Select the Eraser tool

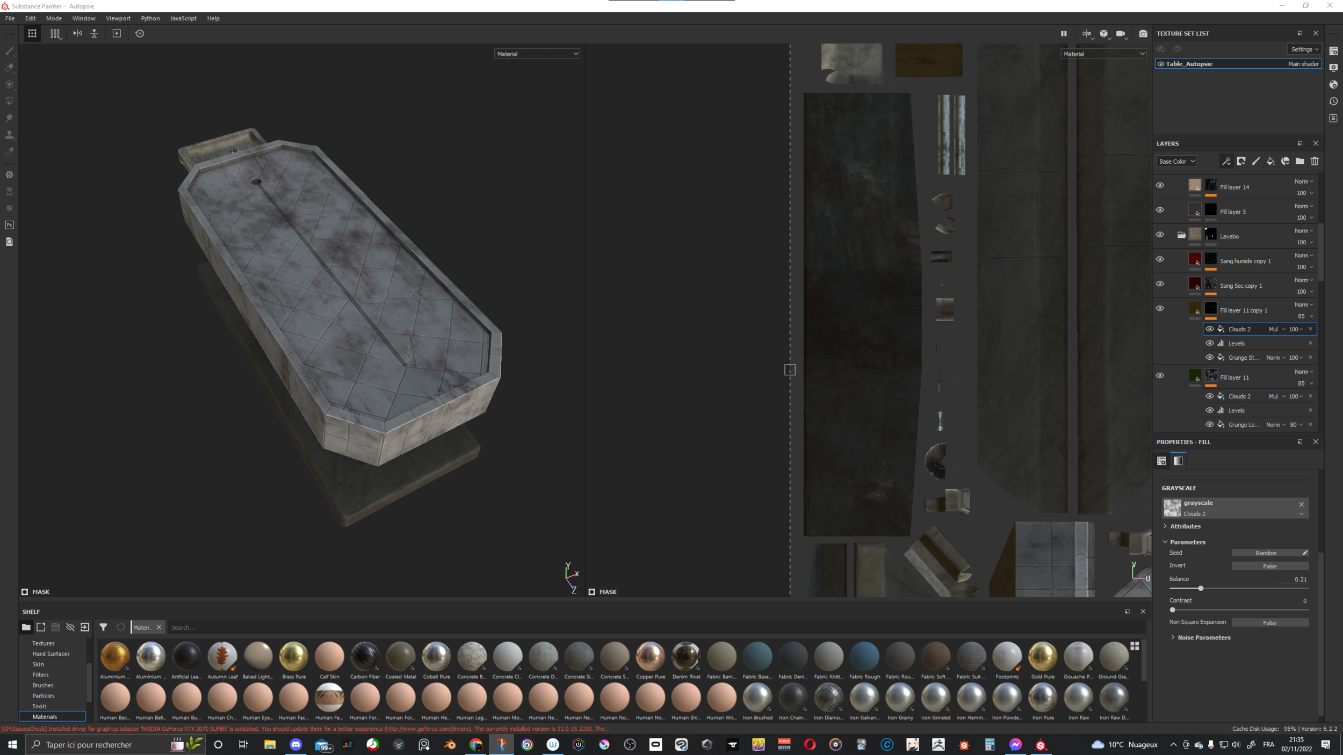[9, 68]
